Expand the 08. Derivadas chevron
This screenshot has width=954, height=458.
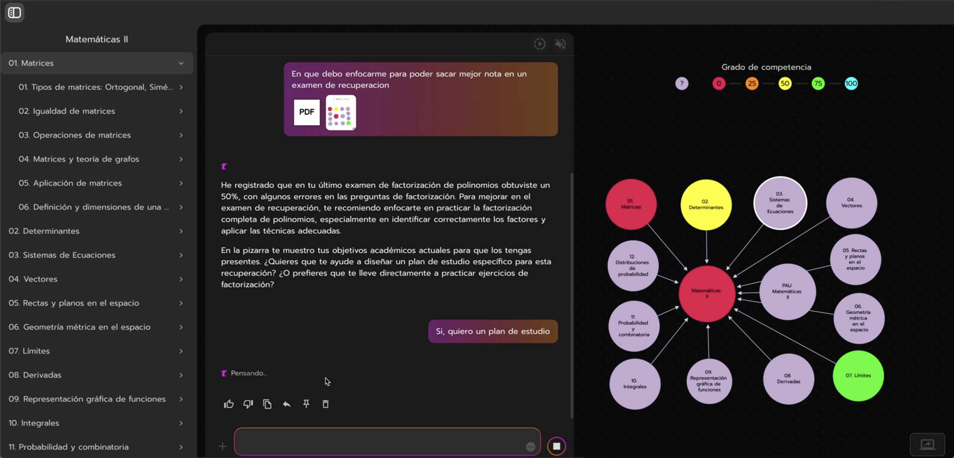click(x=181, y=375)
